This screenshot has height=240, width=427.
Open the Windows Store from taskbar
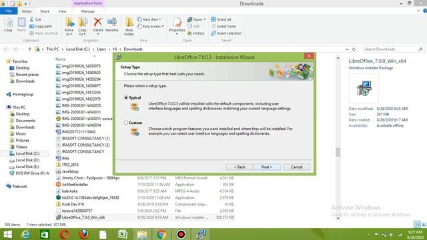(x=45, y=234)
